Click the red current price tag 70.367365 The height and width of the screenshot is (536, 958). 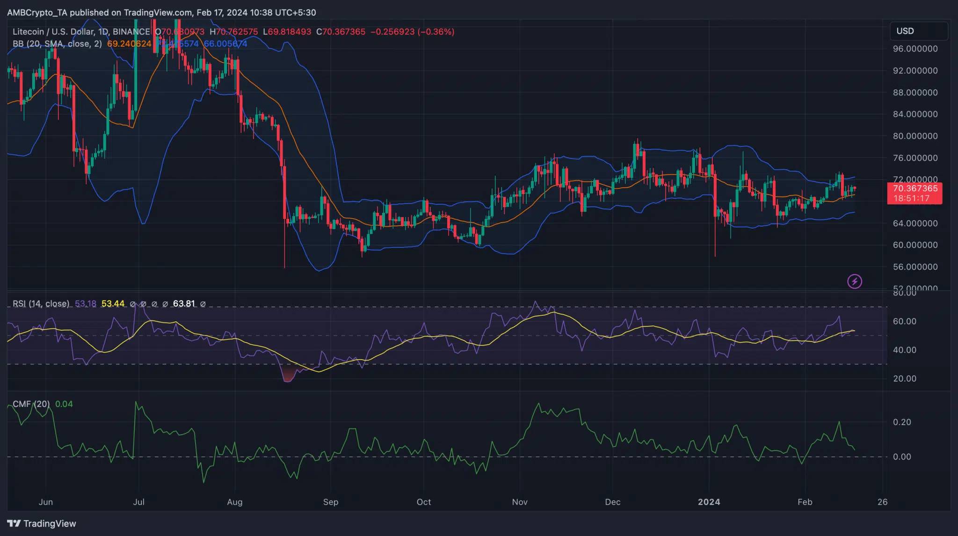click(x=915, y=188)
